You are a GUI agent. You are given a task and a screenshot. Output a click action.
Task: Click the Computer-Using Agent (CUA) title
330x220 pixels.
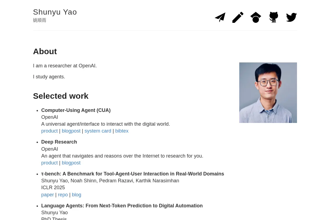(76, 110)
